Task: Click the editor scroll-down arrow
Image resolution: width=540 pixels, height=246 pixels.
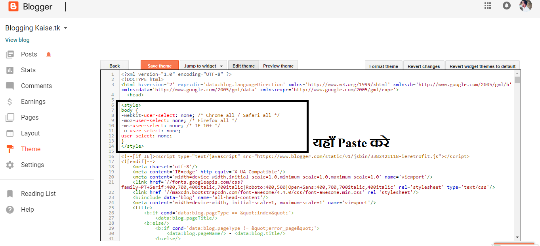Action: [517, 237]
